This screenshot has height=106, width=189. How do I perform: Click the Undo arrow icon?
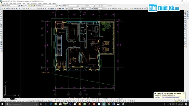tap(31, 9)
